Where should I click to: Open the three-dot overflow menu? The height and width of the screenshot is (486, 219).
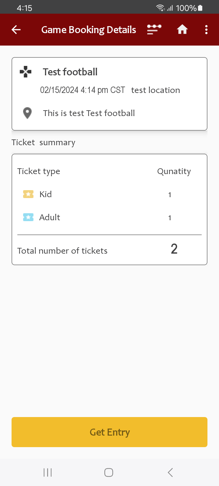coord(206,29)
